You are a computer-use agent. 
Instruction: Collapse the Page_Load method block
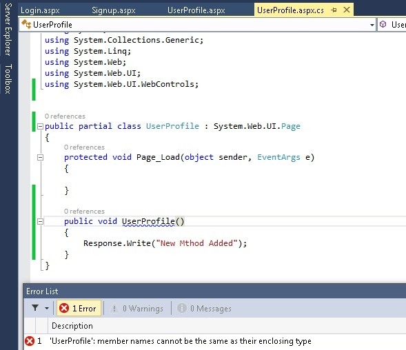[x=40, y=157]
